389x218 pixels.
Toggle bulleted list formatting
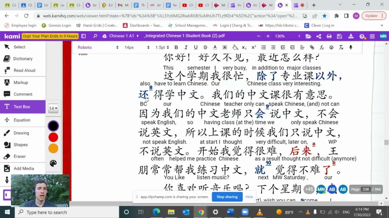pyautogui.click(x=273, y=48)
